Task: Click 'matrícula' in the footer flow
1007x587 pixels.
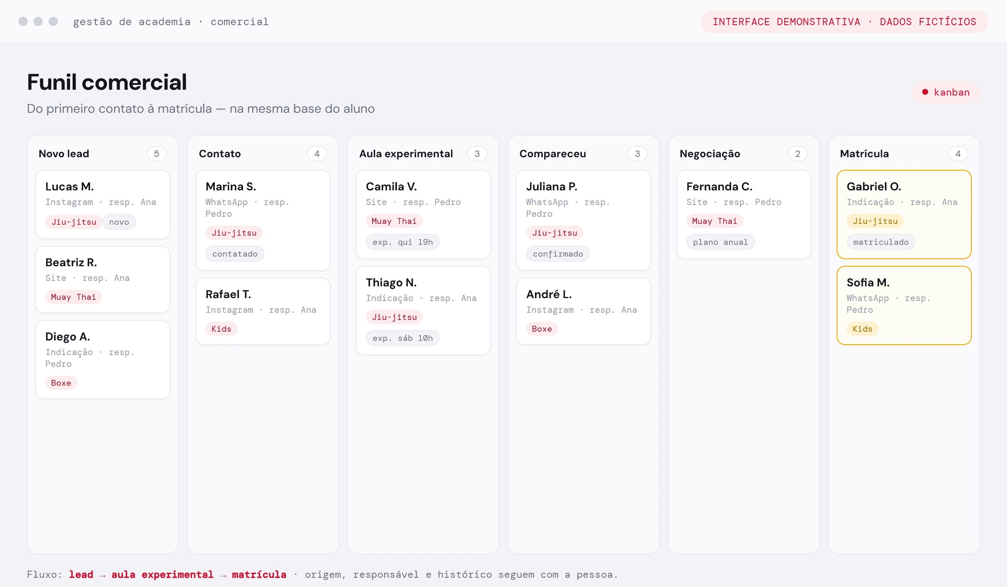Action: 259,574
